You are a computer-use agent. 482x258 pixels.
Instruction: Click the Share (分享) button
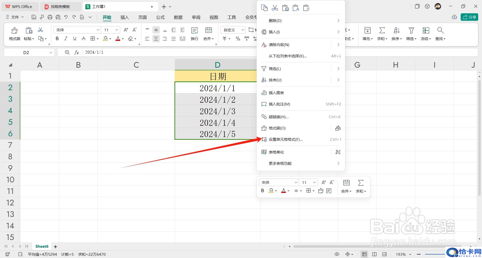[x=469, y=17]
